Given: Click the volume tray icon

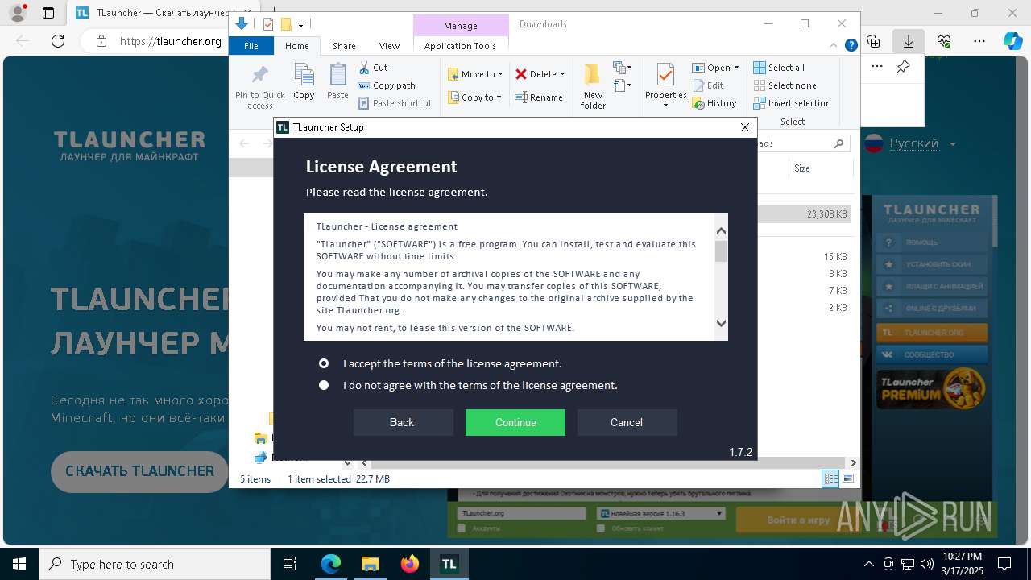Looking at the screenshot, I should point(926,564).
